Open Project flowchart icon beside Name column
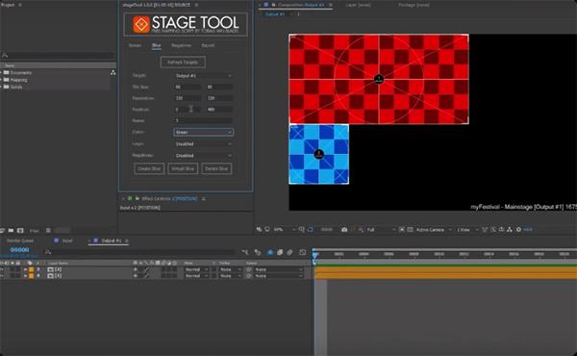This screenshot has height=356, width=577. [x=113, y=72]
